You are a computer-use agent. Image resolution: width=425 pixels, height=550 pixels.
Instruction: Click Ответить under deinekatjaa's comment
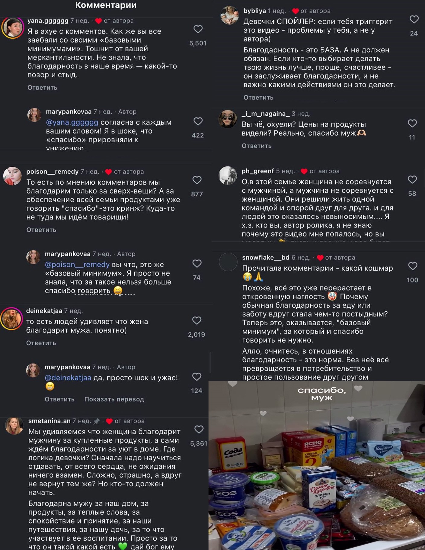(41, 343)
